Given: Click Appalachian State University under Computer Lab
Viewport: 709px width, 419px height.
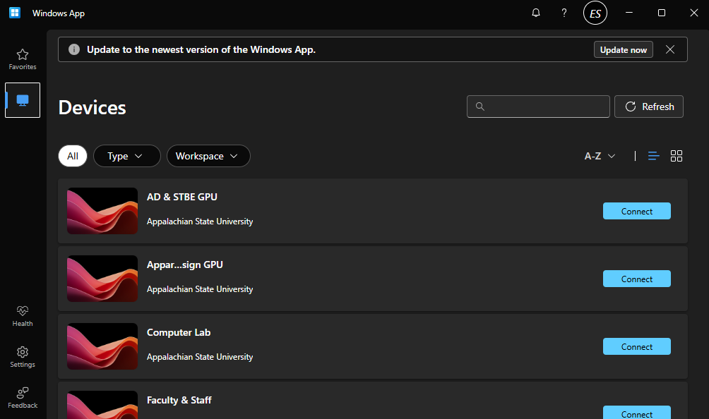Looking at the screenshot, I should coord(200,357).
